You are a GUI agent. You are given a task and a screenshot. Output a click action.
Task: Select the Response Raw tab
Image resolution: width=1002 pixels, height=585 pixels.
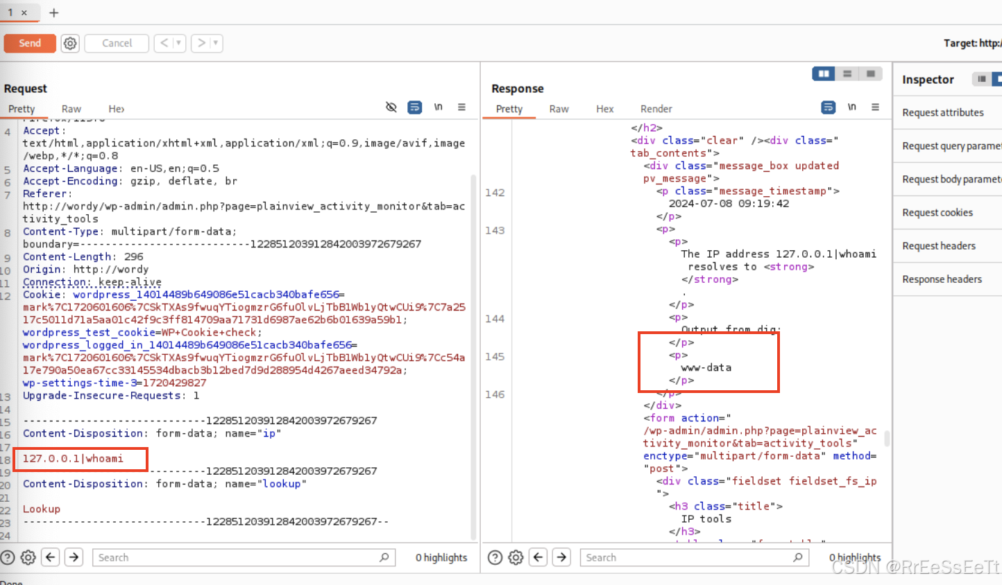click(559, 109)
